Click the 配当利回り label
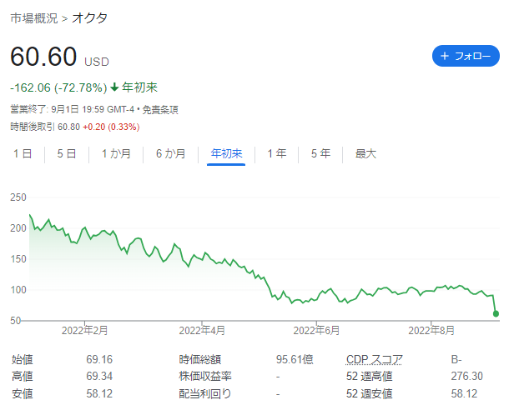The height and width of the screenshot is (410, 519). tap(205, 394)
